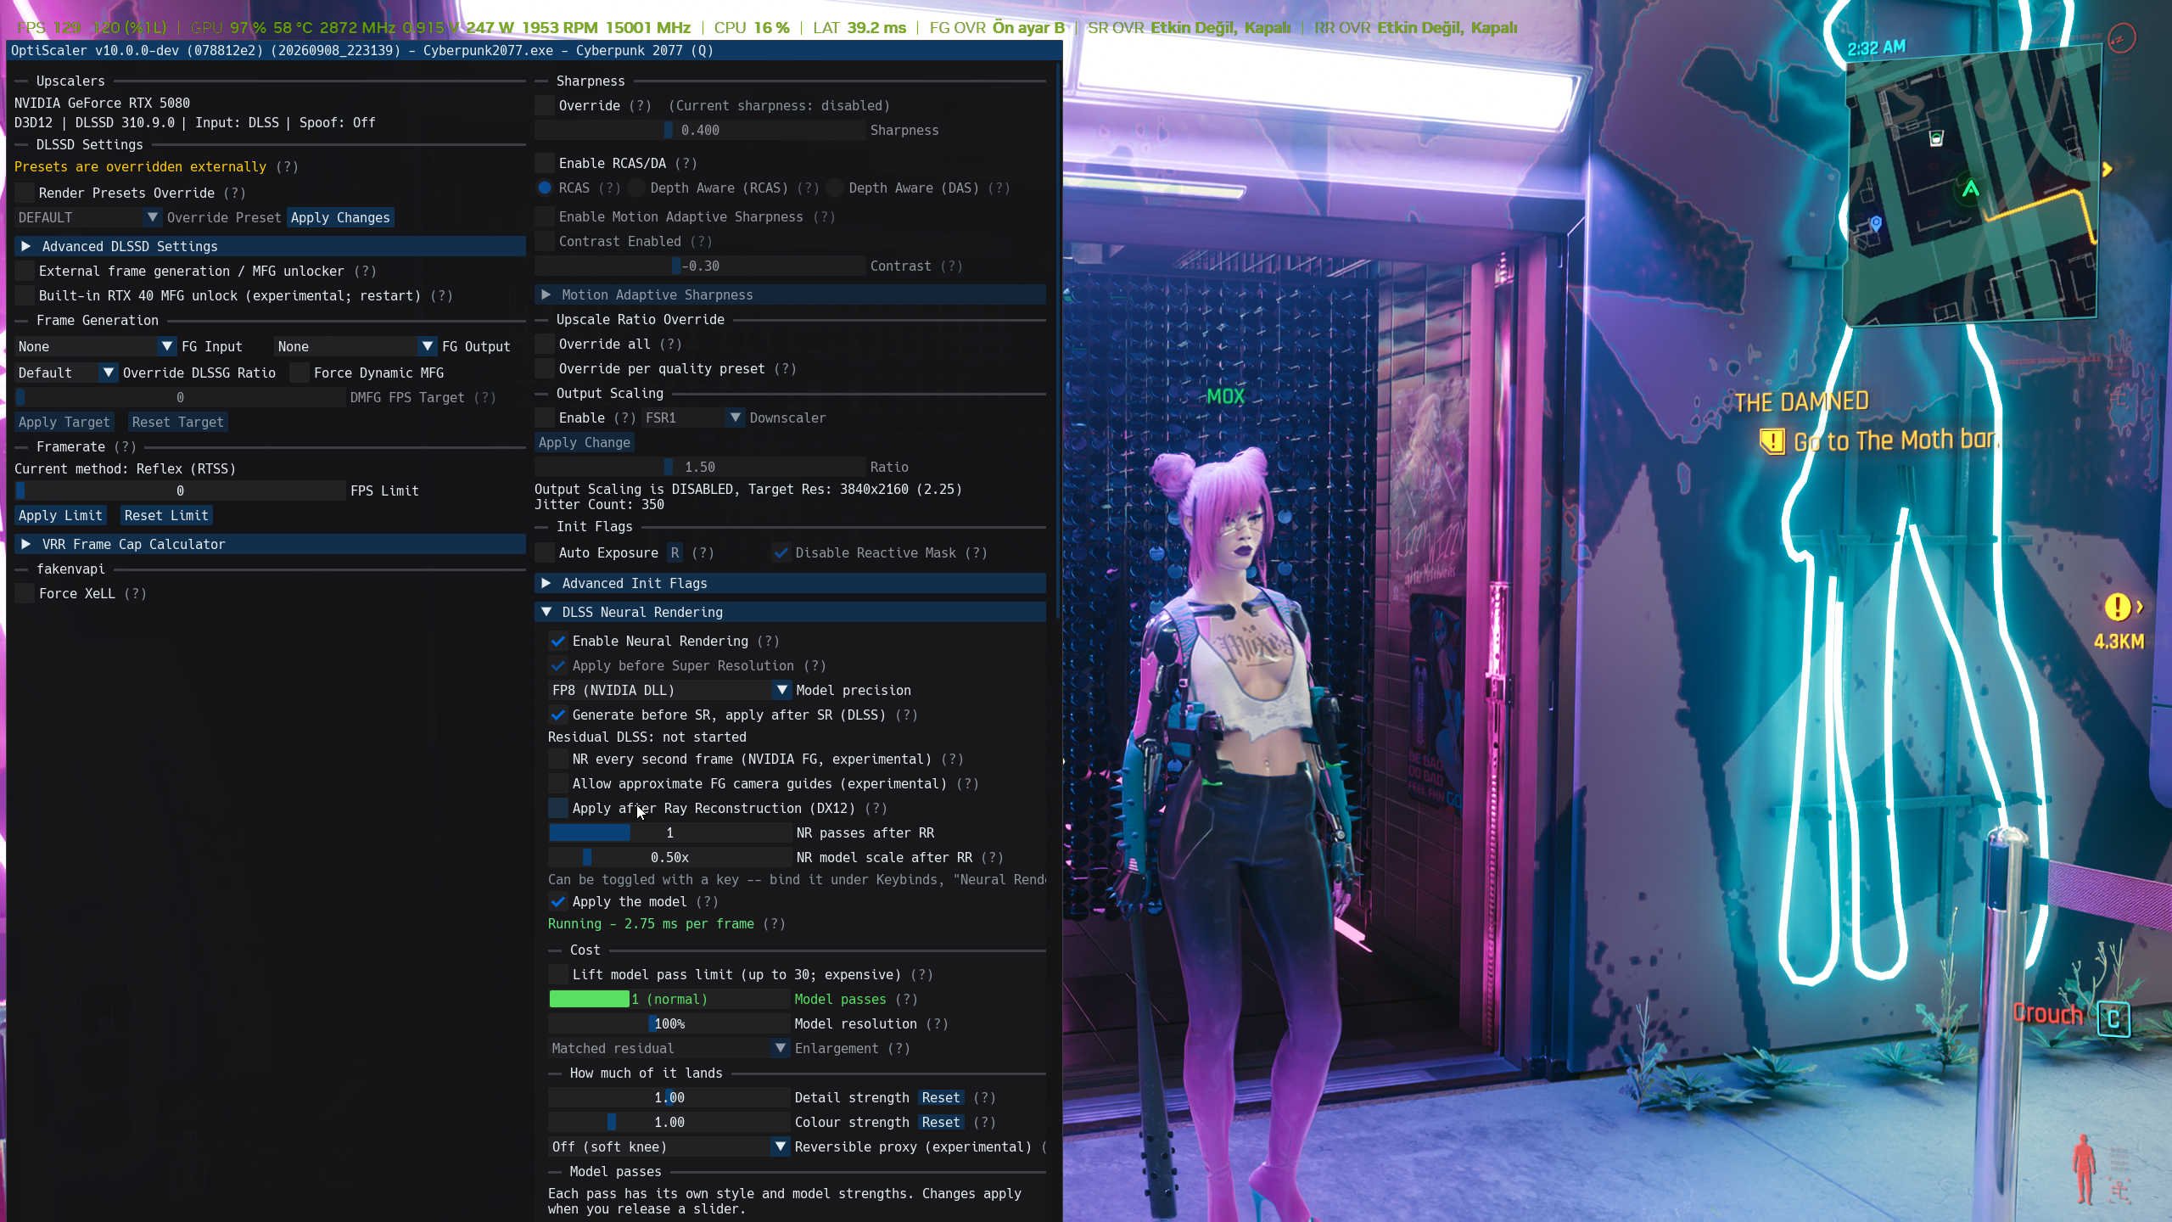Click the Output Scaling Ratio slider at 1.50

point(700,467)
